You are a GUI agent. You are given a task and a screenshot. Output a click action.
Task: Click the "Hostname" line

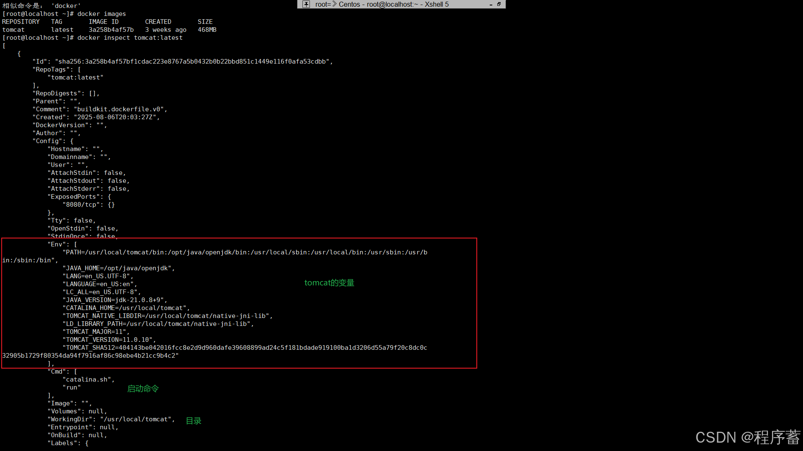75,149
